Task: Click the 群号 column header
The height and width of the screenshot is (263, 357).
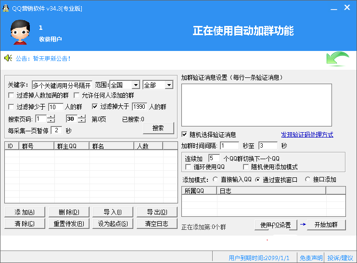Action: click(x=37, y=146)
